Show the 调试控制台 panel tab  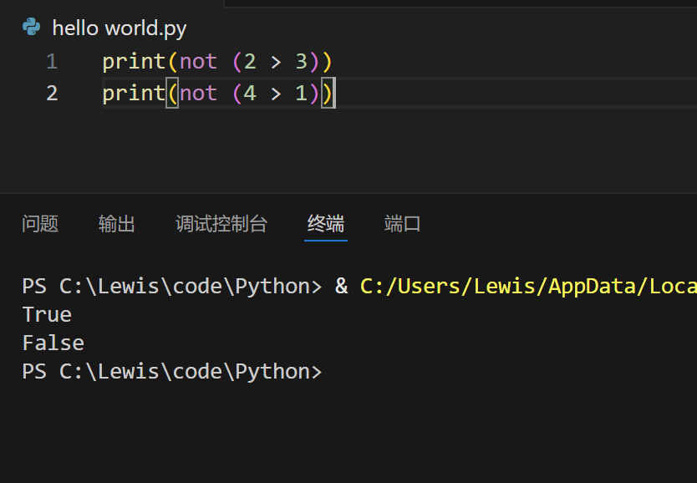[221, 224]
